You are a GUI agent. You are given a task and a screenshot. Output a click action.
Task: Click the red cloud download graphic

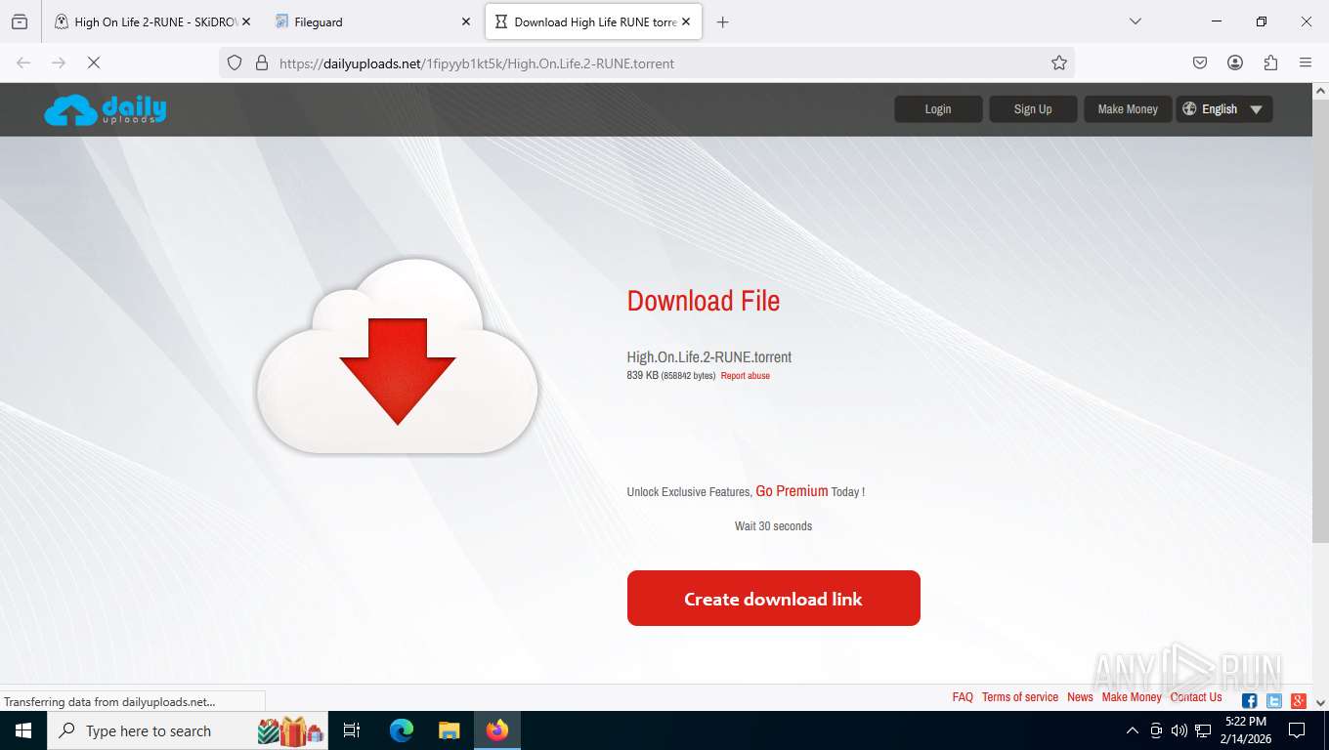pyautogui.click(x=398, y=356)
